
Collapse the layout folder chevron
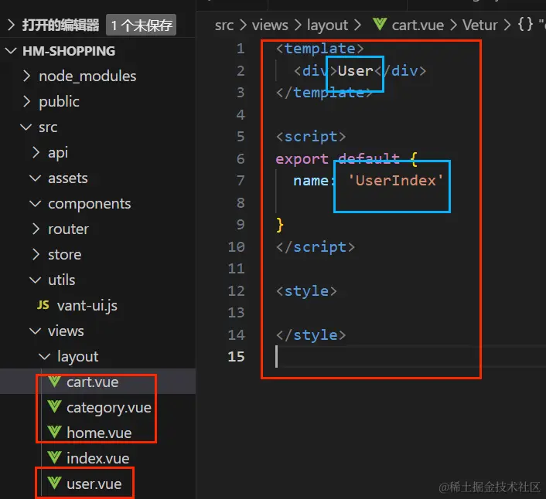click(x=44, y=356)
